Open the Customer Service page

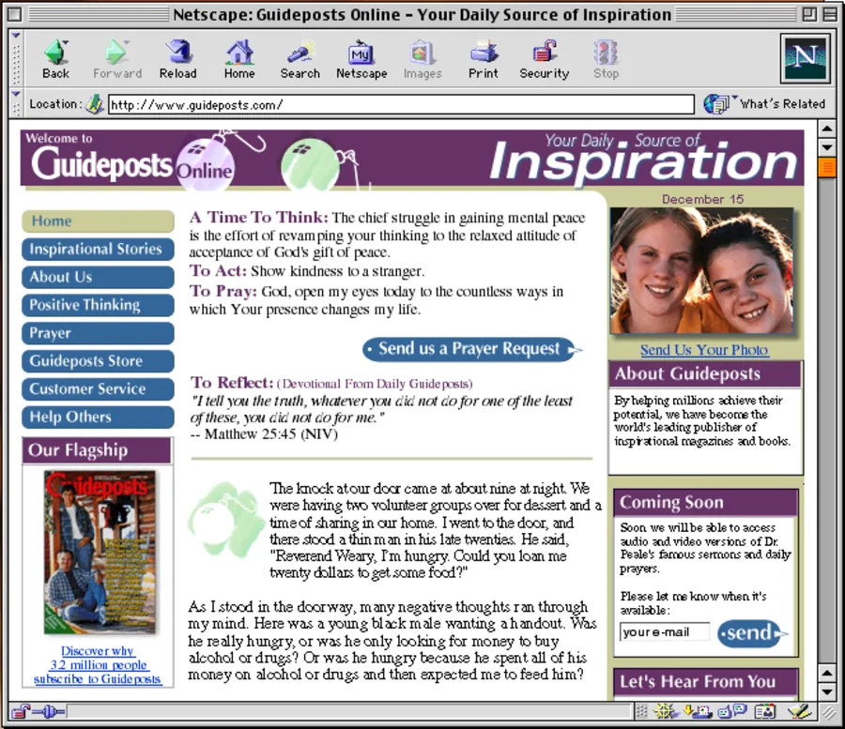click(98, 389)
